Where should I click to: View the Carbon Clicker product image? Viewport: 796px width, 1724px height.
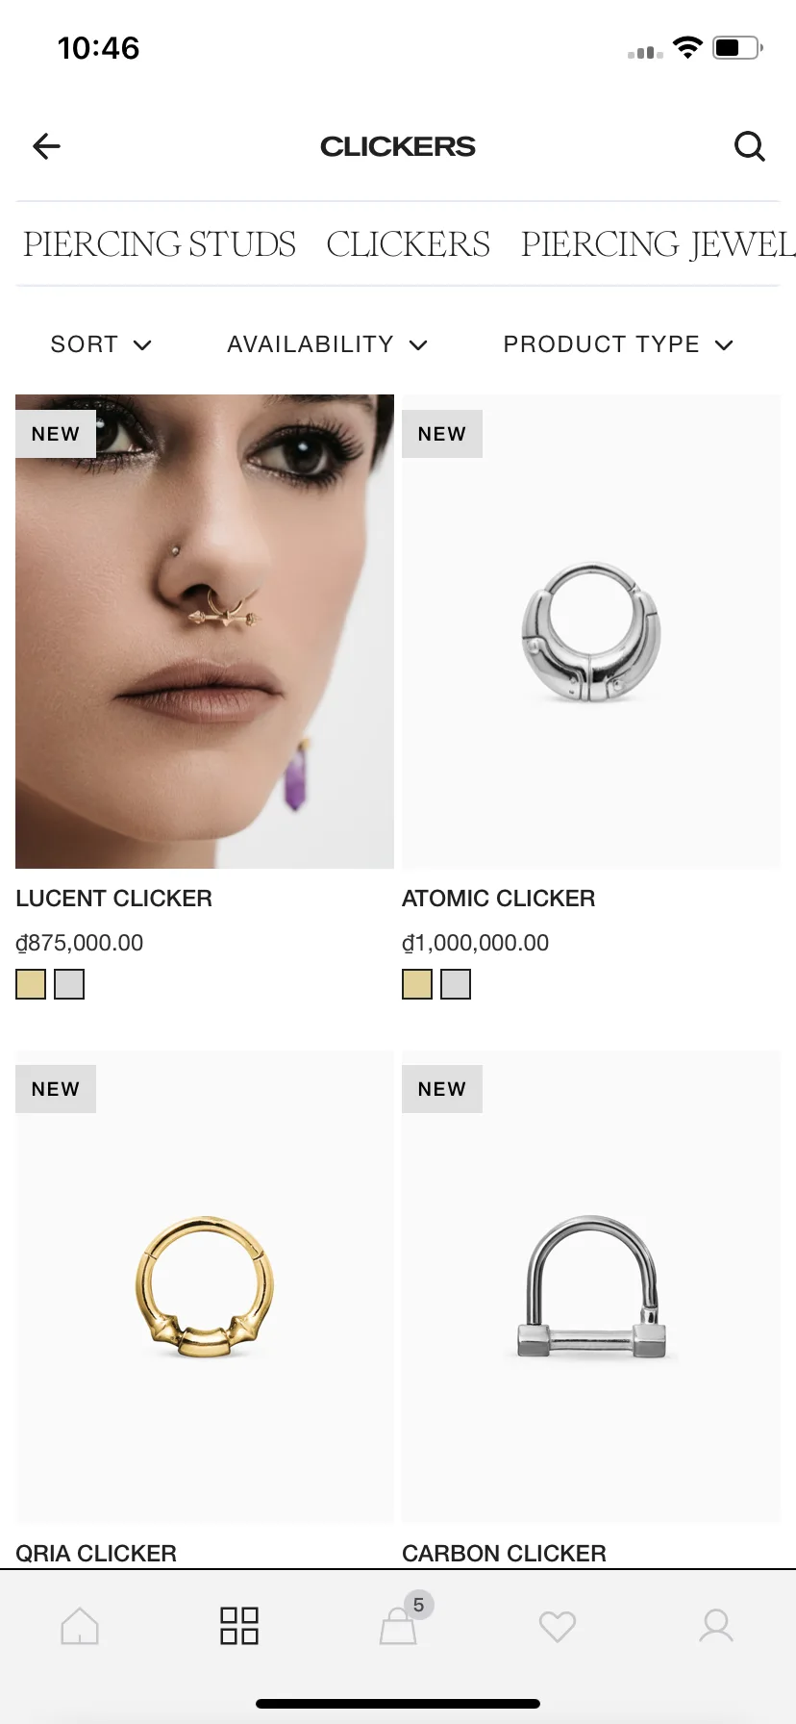click(591, 1286)
